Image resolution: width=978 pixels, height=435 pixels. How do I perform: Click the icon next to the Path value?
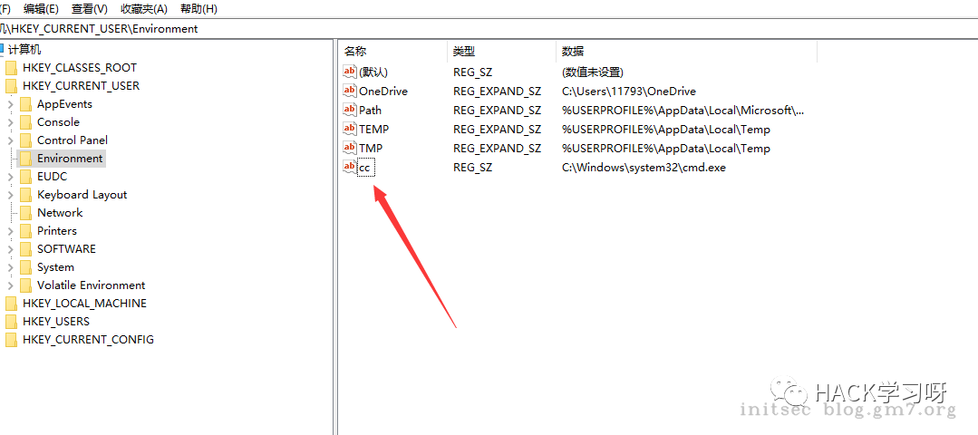point(350,110)
